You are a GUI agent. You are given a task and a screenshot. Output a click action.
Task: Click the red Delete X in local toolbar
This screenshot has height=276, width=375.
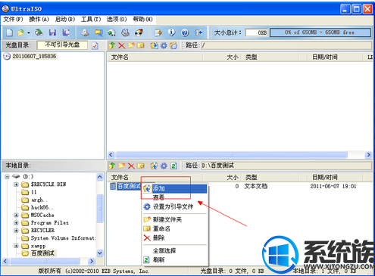pyautogui.click(x=131, y=166)
